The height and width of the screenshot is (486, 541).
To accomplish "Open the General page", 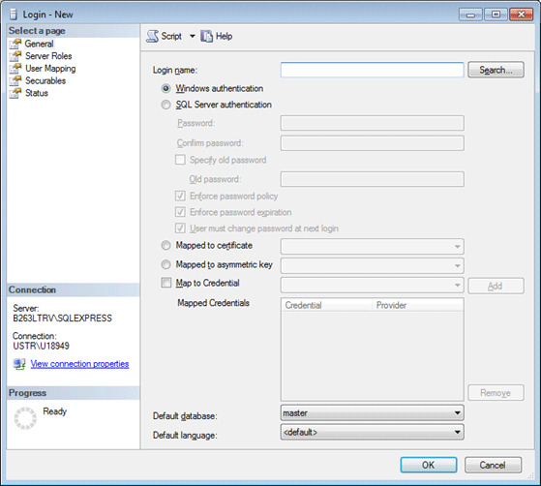I will [x=39, y=44].
